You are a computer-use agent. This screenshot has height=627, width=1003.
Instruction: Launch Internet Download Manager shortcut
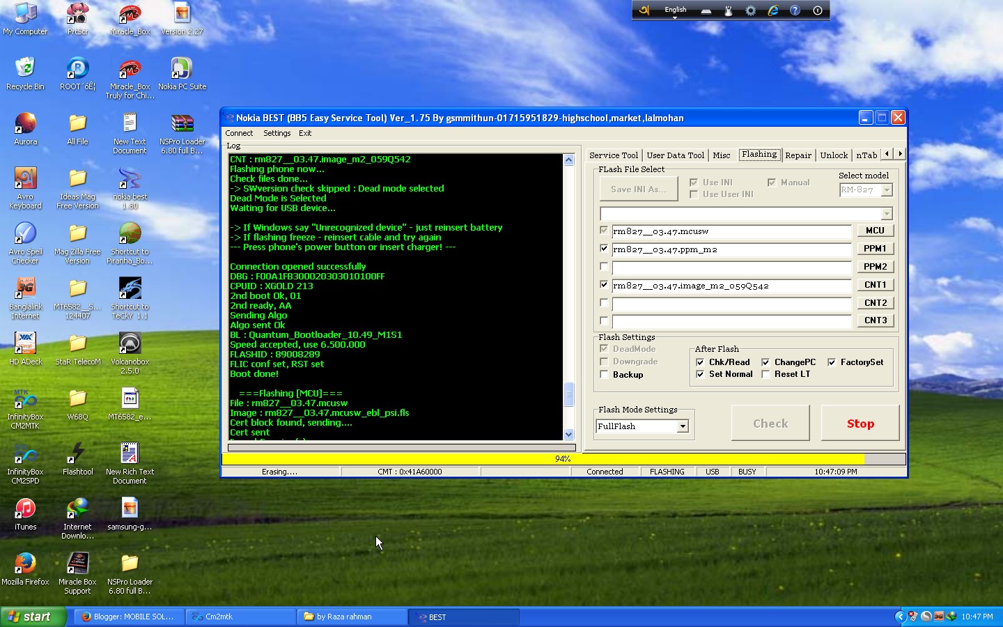[77, 518]
